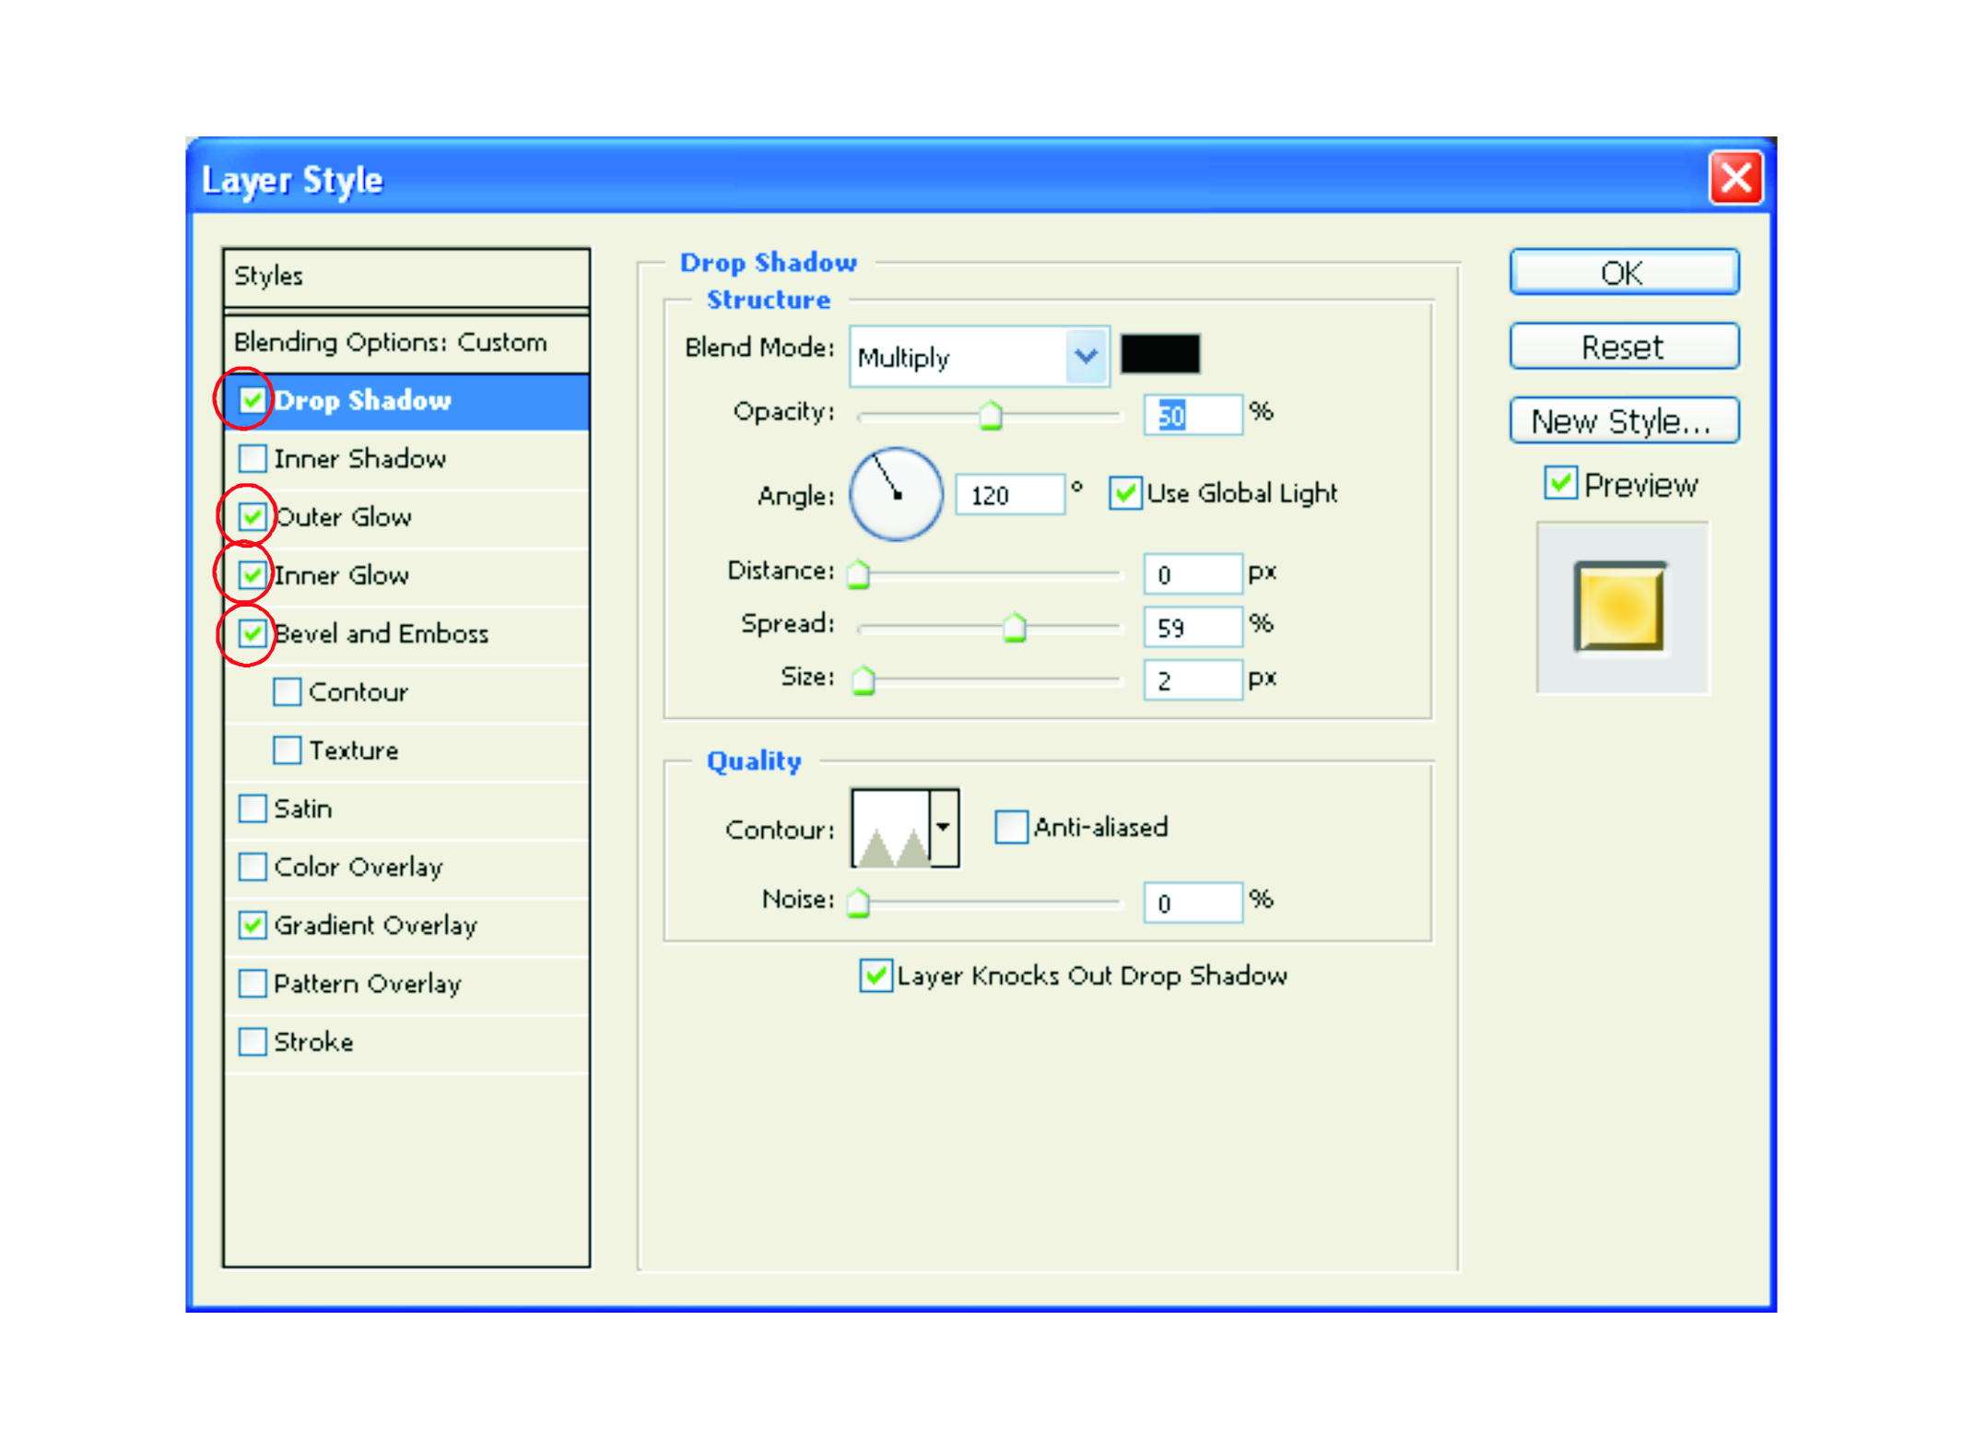Click the Opacity slider handle
This screenshot has width=1962, height=1450.
(x=990, y=416)
